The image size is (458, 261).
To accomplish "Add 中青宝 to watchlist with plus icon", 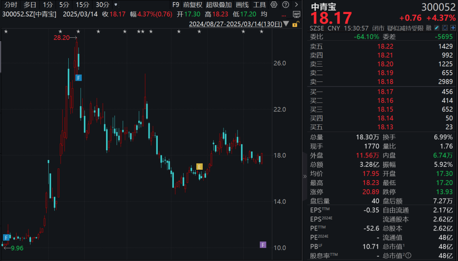I will click(453, 28).
